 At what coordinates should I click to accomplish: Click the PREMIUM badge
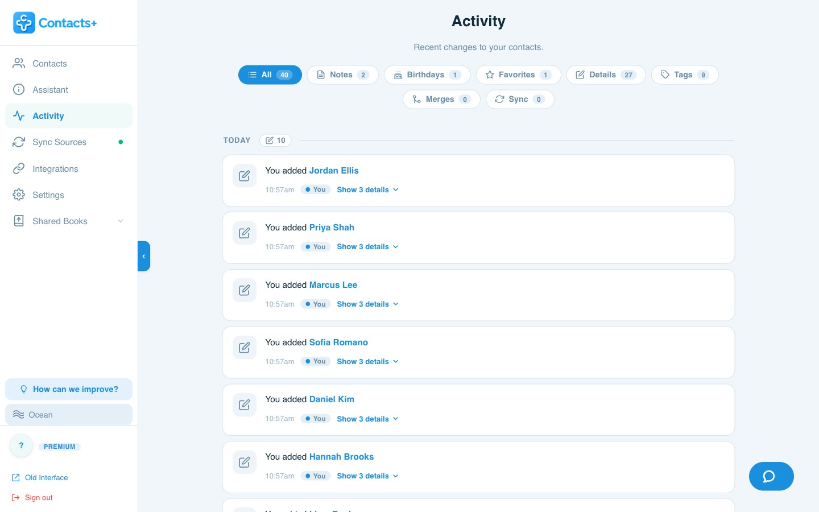click(x=60, y=447)
